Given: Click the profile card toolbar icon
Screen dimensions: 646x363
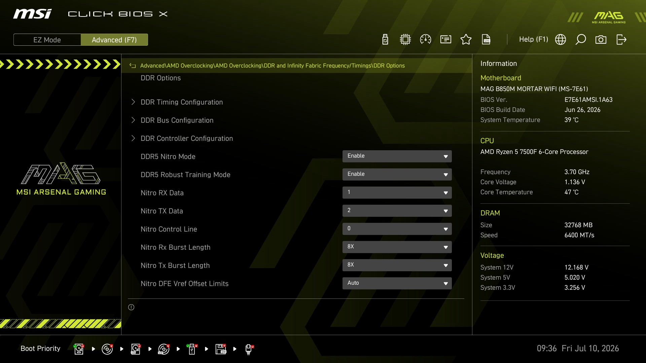Looking at the screenshot, I should coord(446,40).
